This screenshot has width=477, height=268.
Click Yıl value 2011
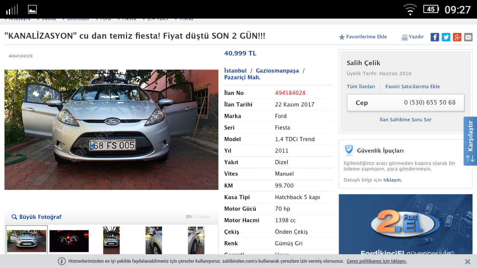click(282, 151)
